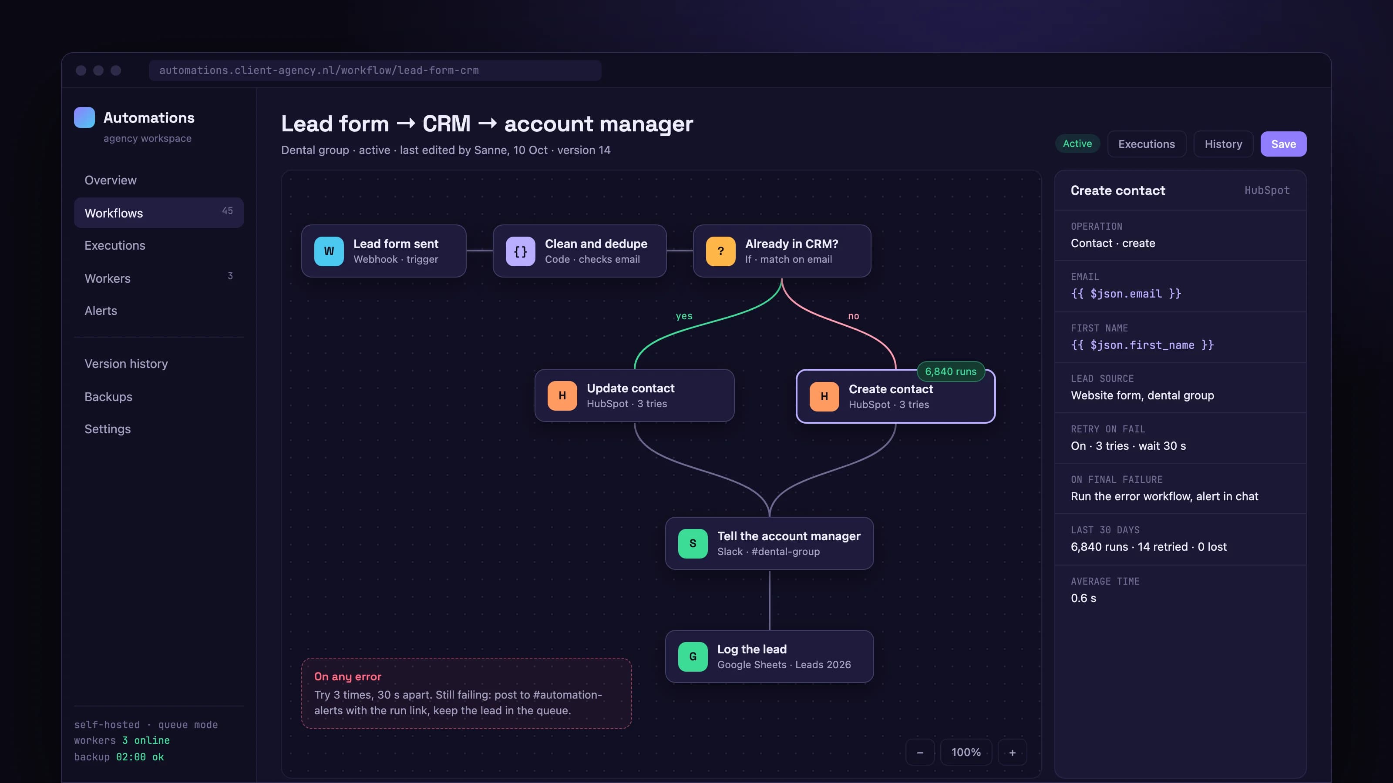
Task: Click the {{ $json.email }} email field value
Action: pos(1126,294)
